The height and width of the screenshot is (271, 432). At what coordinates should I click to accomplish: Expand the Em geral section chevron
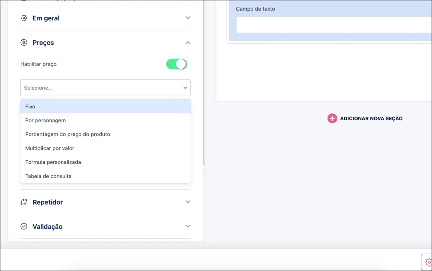click(188, 18)
